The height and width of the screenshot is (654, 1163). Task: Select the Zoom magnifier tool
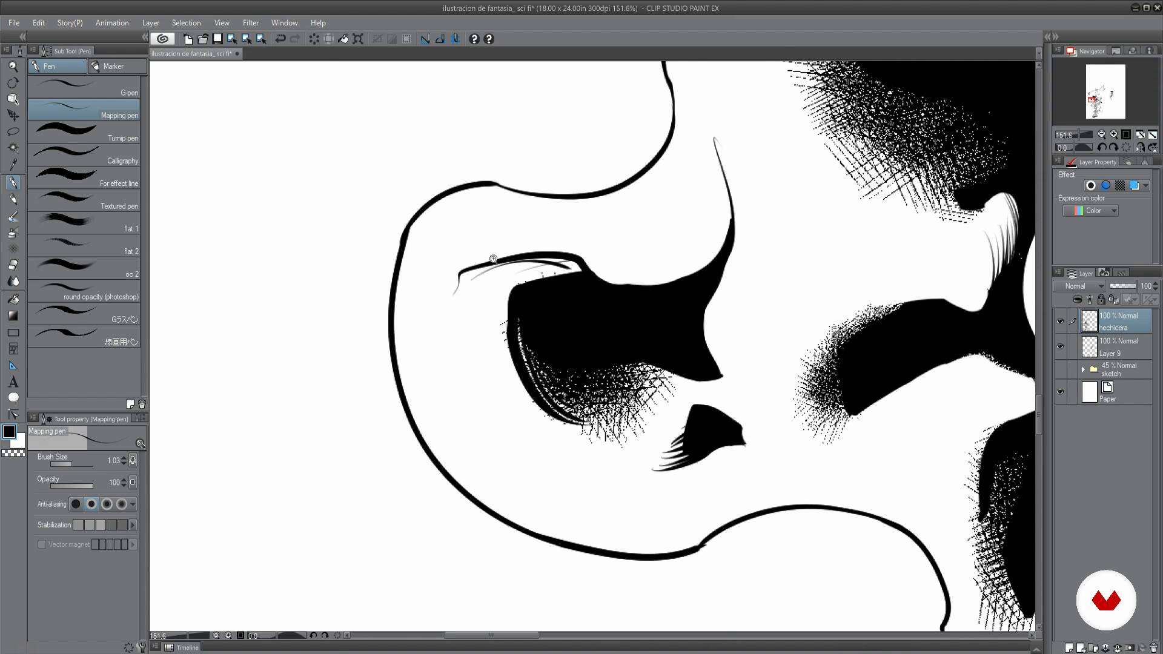pyautogui.click(x=13, y=67)
